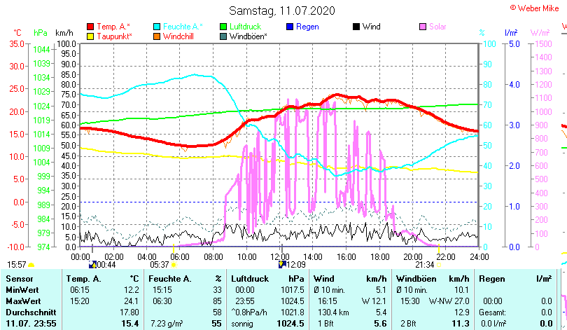
Task: Click the 24:00 tick on the time axis
Action: click(479, 257)
